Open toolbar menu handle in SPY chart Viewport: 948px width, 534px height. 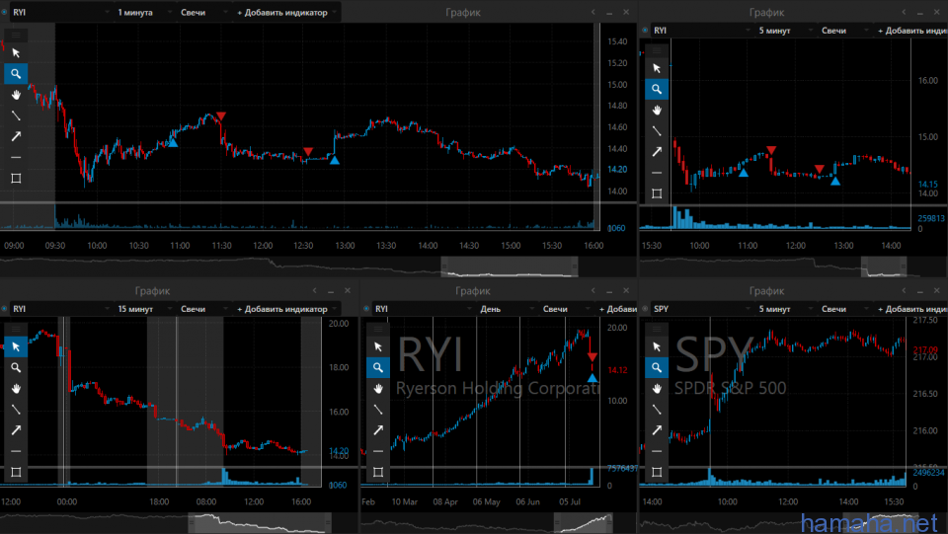[x=657, y=329]
